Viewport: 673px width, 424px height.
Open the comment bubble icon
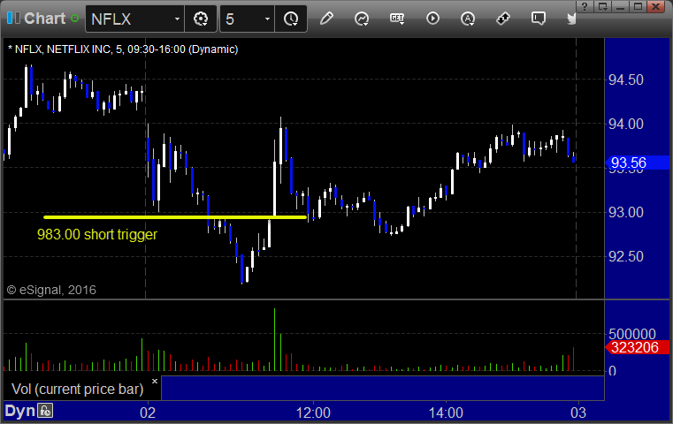[x=539, y=19]
